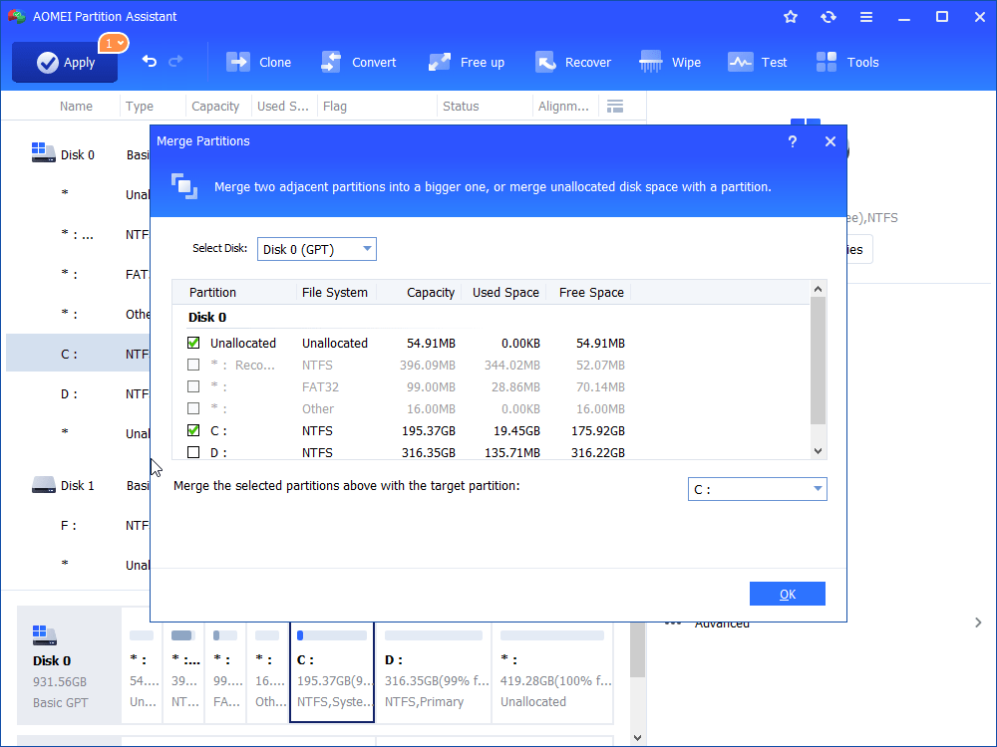Screen dimensions: 997x747
Task: Select the FAT32 99MB block in disk map
Action: pos(225,672)
